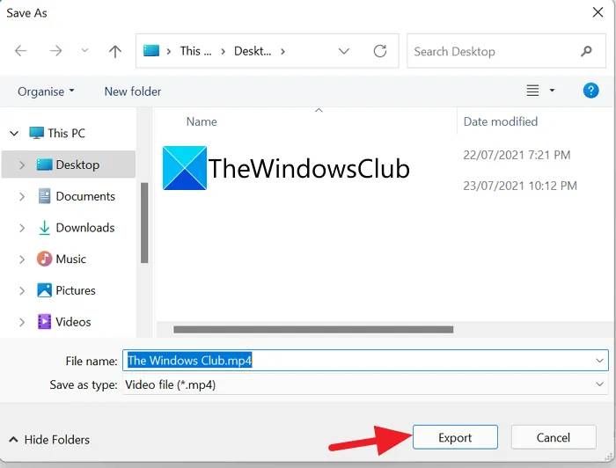Select Downloads in navigation pane
The height and width of the screenshot is (468, 616).
(84, 227)
